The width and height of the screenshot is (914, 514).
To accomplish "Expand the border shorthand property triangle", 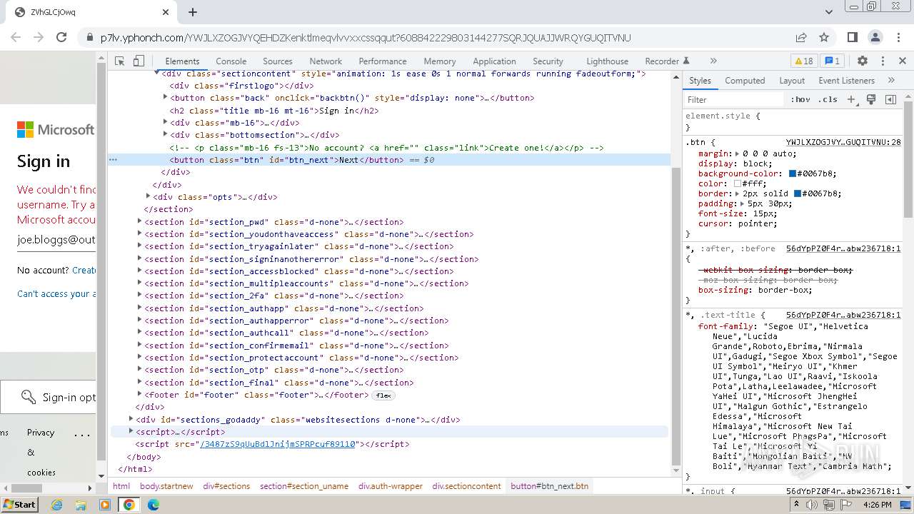I will pos(738,193).
